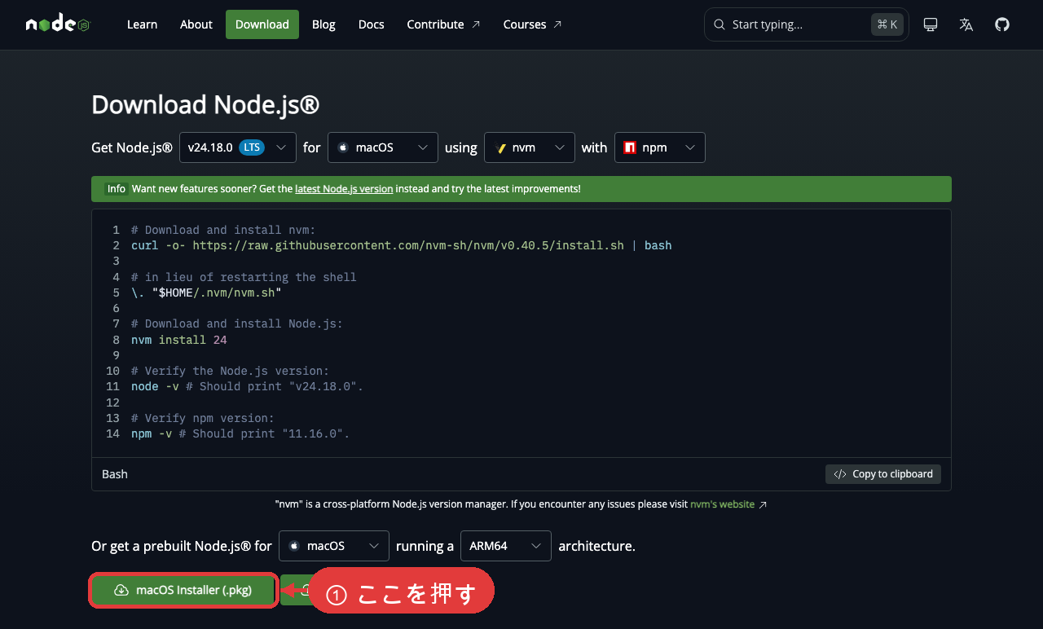1043x629 pixels.
Task: Click the curl install command line
Action: point(402,245)
